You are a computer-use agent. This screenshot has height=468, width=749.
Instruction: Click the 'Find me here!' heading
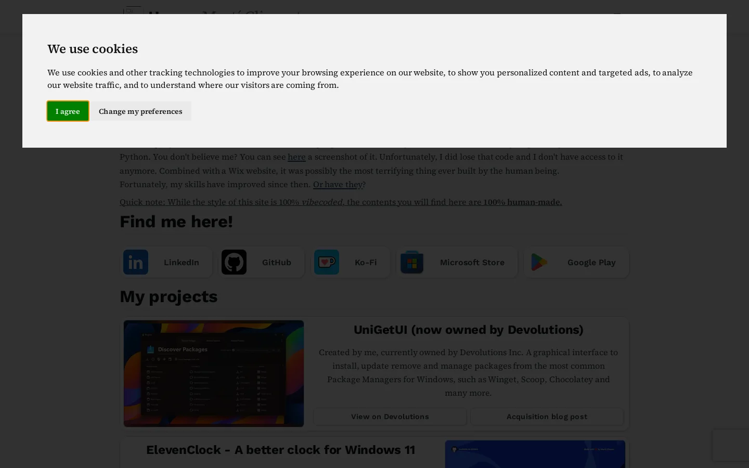pos(176,222)
